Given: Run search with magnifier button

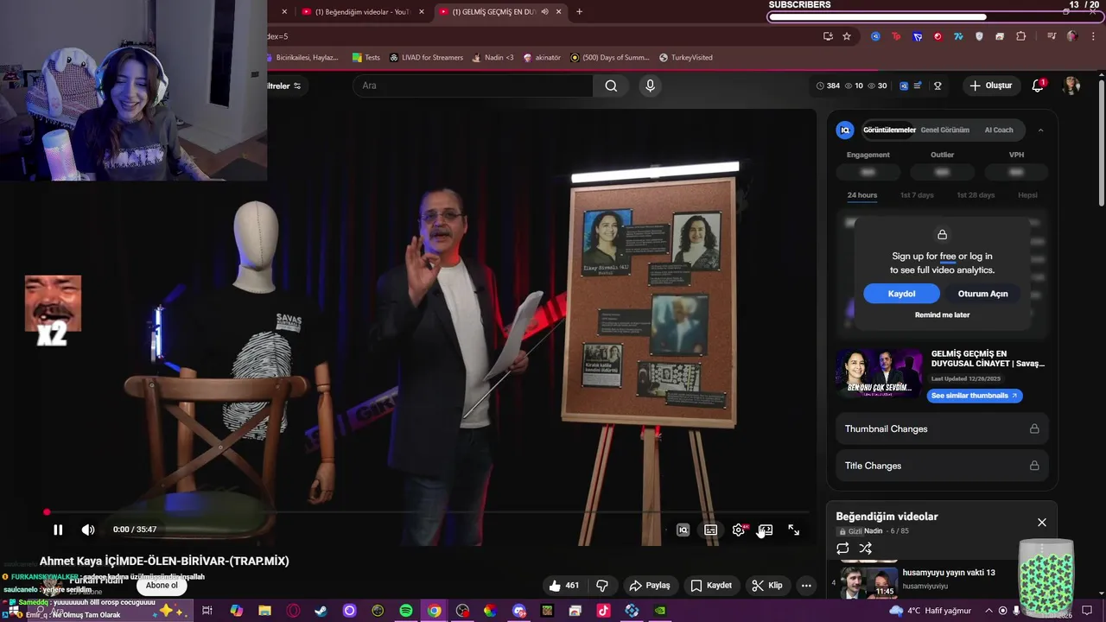Looking at the screenshot, I should [x=611, y=86].
